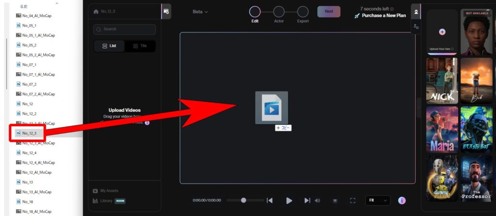This screenshot has width=496, height=216.
Task: Click the playback timeline slider handle
Action: click(x=244, y=200)
